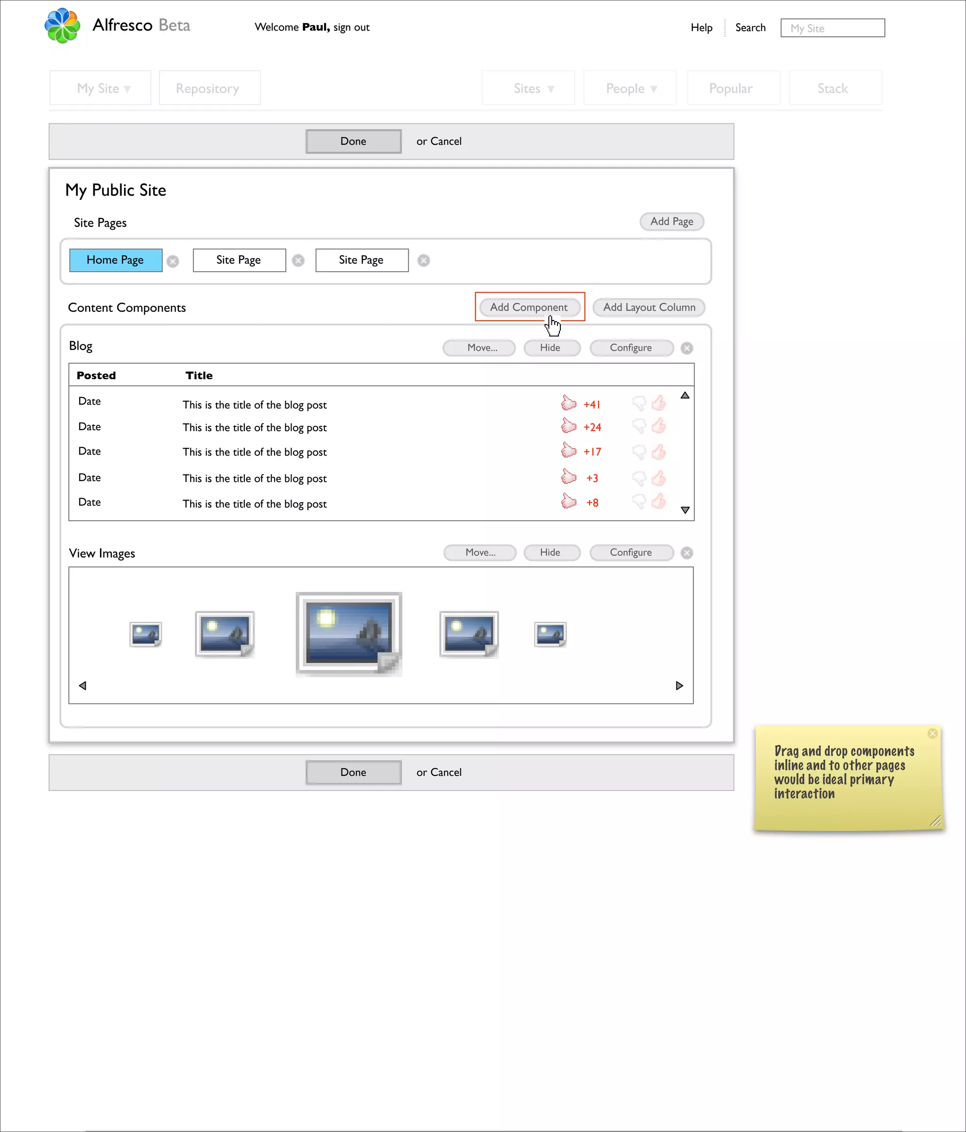Click the sticky note resize corner handle
Viewport: 966px width, 1132px height.
click(935, 820)
